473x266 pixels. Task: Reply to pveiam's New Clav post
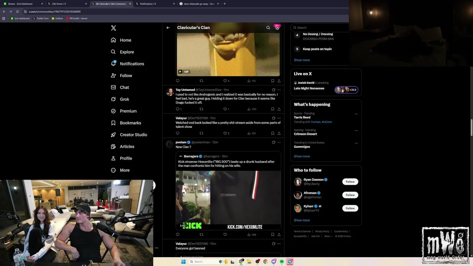178,234
